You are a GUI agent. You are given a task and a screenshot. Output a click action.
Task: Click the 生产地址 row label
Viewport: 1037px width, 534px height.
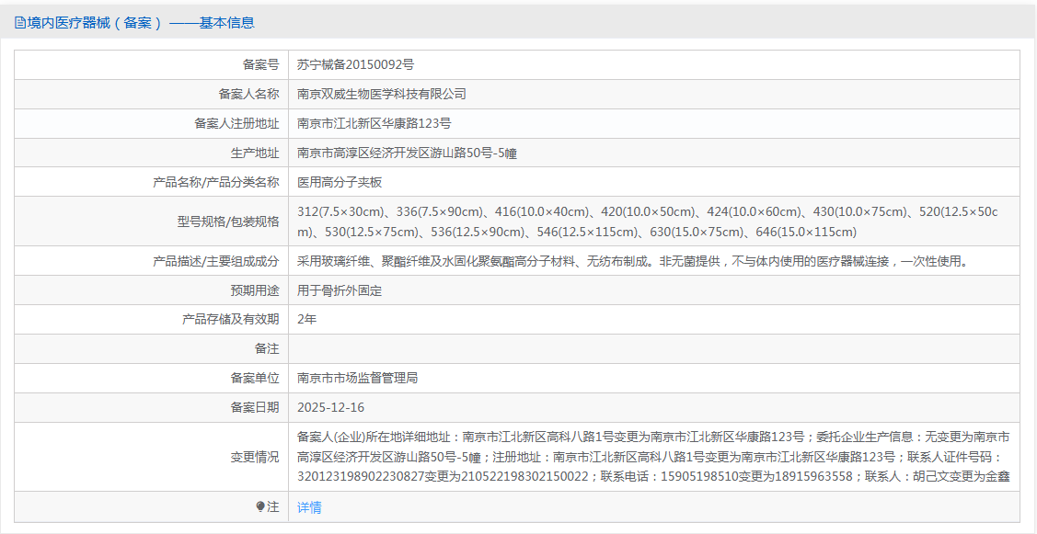tap(255, 153)
